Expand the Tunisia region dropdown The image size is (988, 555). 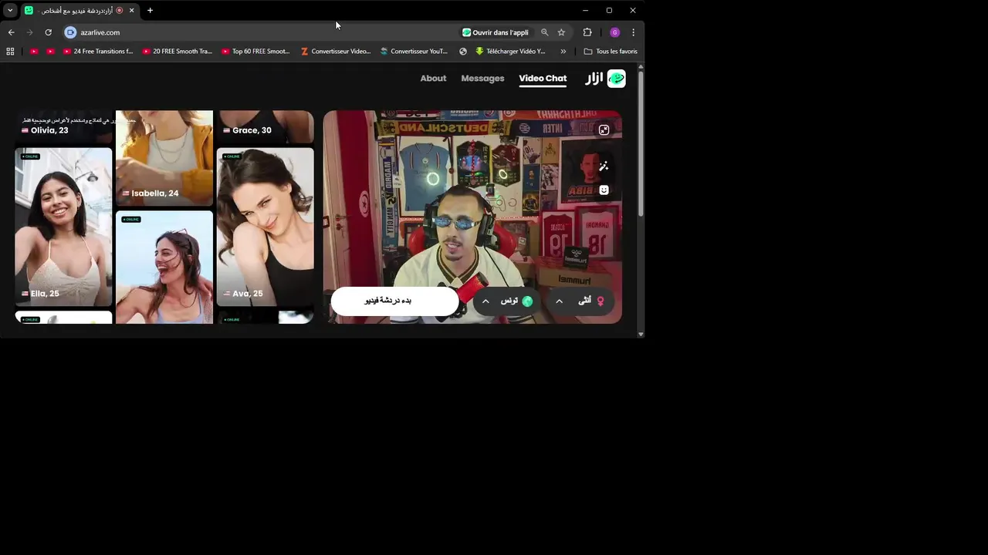[x=486, y=301]
